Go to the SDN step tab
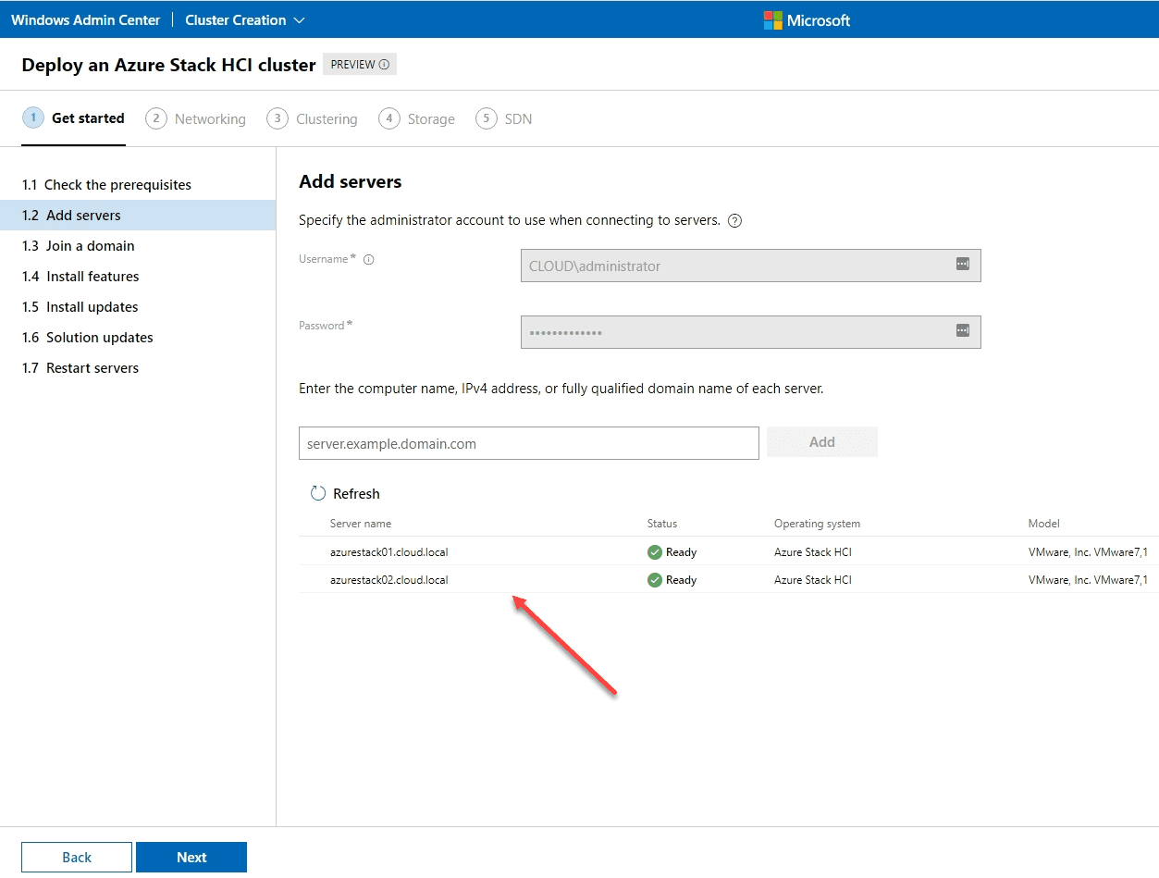 pyautogui.click(x=504, y=119)
